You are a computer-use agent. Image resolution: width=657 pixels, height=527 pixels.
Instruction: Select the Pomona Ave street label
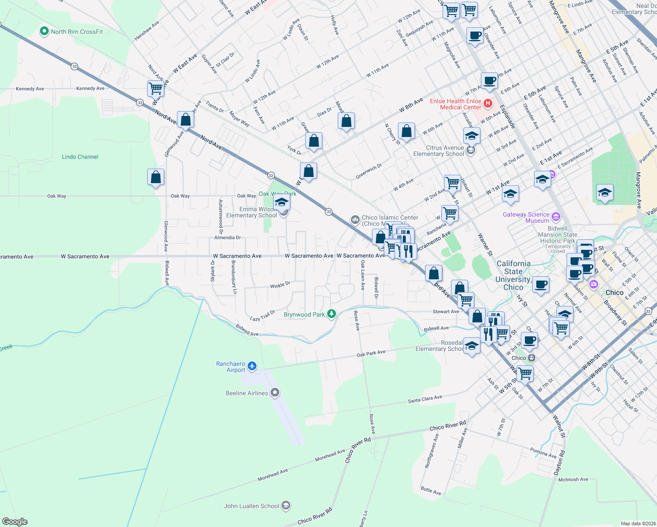tap(543, 453)
